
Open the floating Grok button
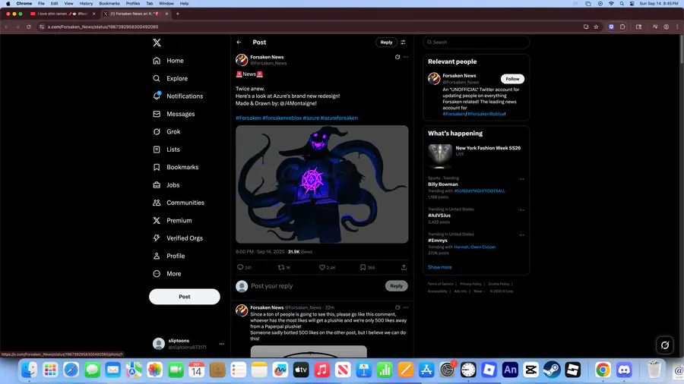[665, 345]
